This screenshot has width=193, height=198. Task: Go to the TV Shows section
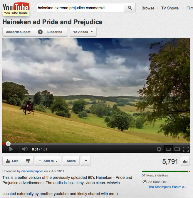170,8
